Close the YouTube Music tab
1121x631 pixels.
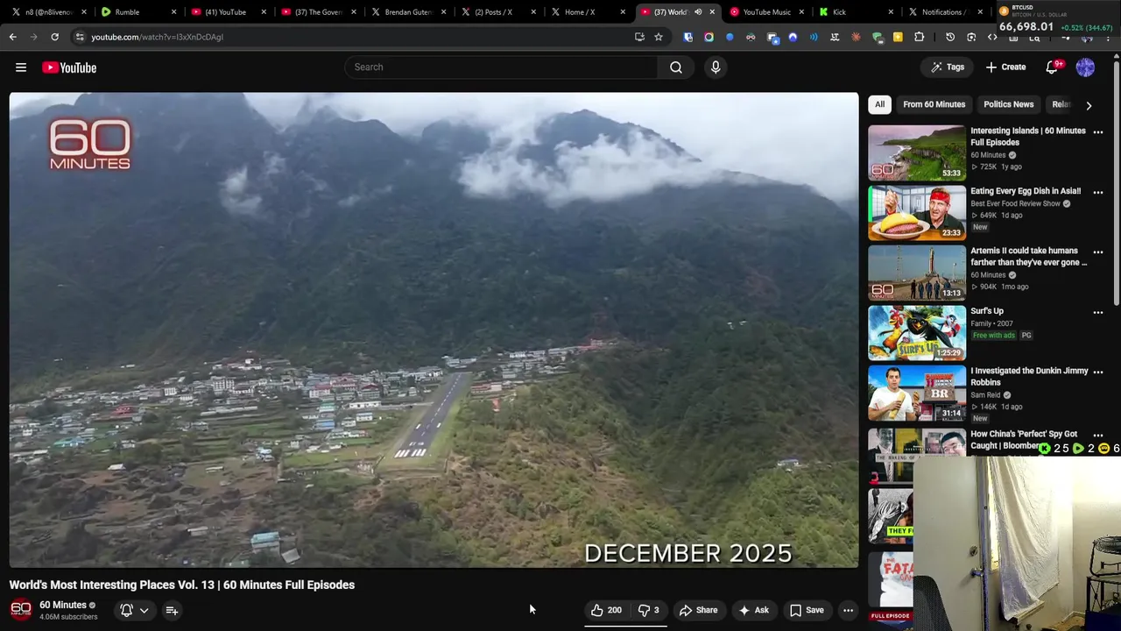pyautogui.click(x=800, y=12)
